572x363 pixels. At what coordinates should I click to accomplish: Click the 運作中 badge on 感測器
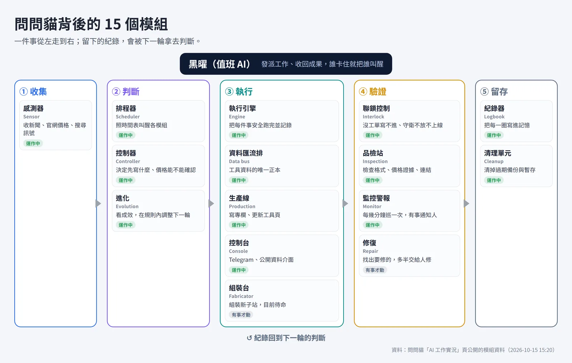click(33, 143)
